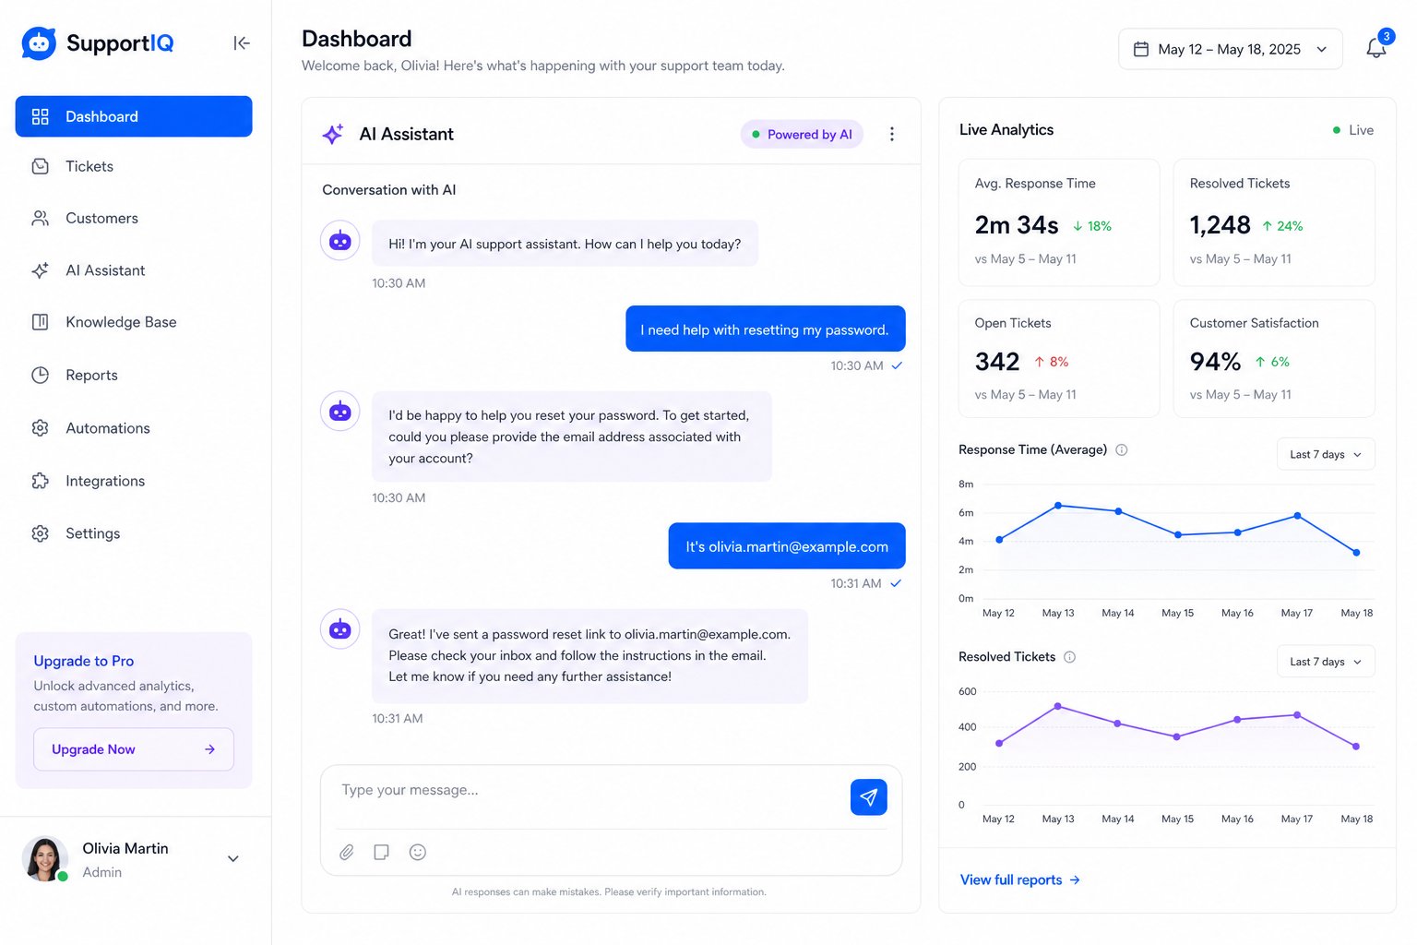Click Olivia Martin's profile photo

click(45, 859)
